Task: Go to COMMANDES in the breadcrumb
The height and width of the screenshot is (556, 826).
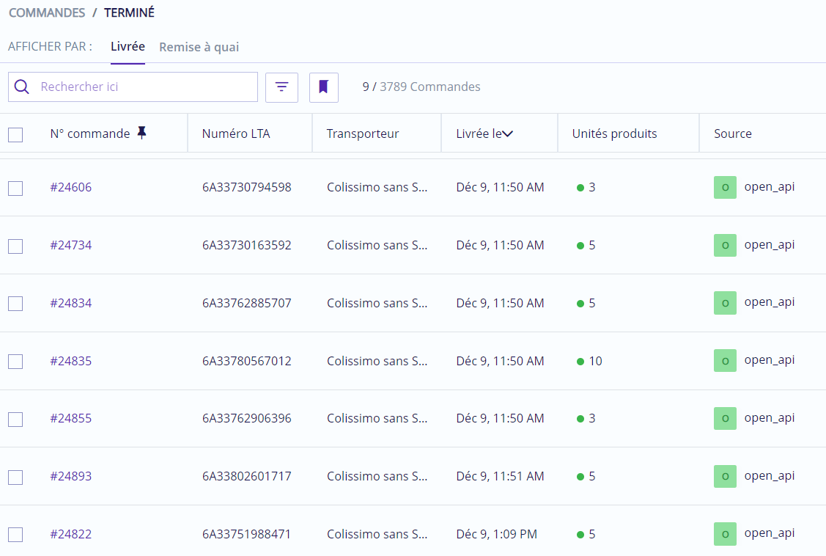Action: click(x=47, y=13)
